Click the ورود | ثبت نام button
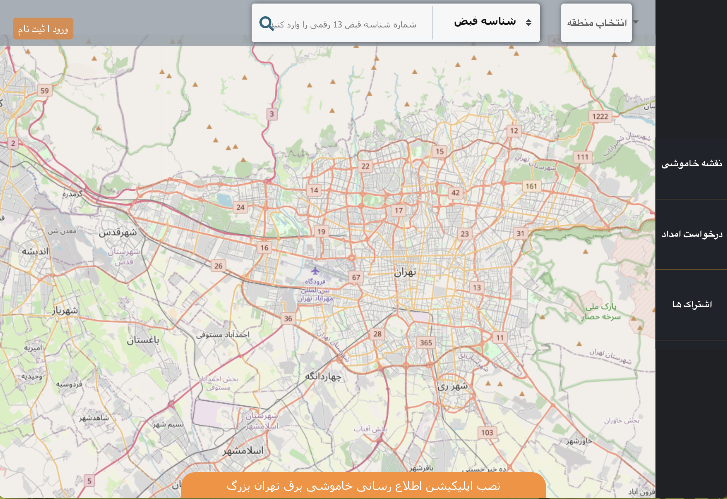This screenshot has height=499, width=727. coord(43,29)
